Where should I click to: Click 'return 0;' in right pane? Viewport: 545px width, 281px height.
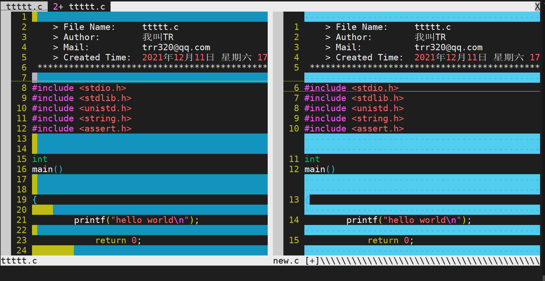point(391,240)
